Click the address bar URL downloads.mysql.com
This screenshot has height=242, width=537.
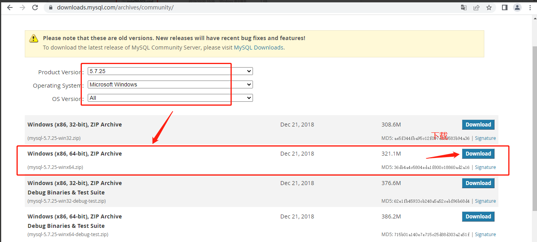(x=115, y=7)
